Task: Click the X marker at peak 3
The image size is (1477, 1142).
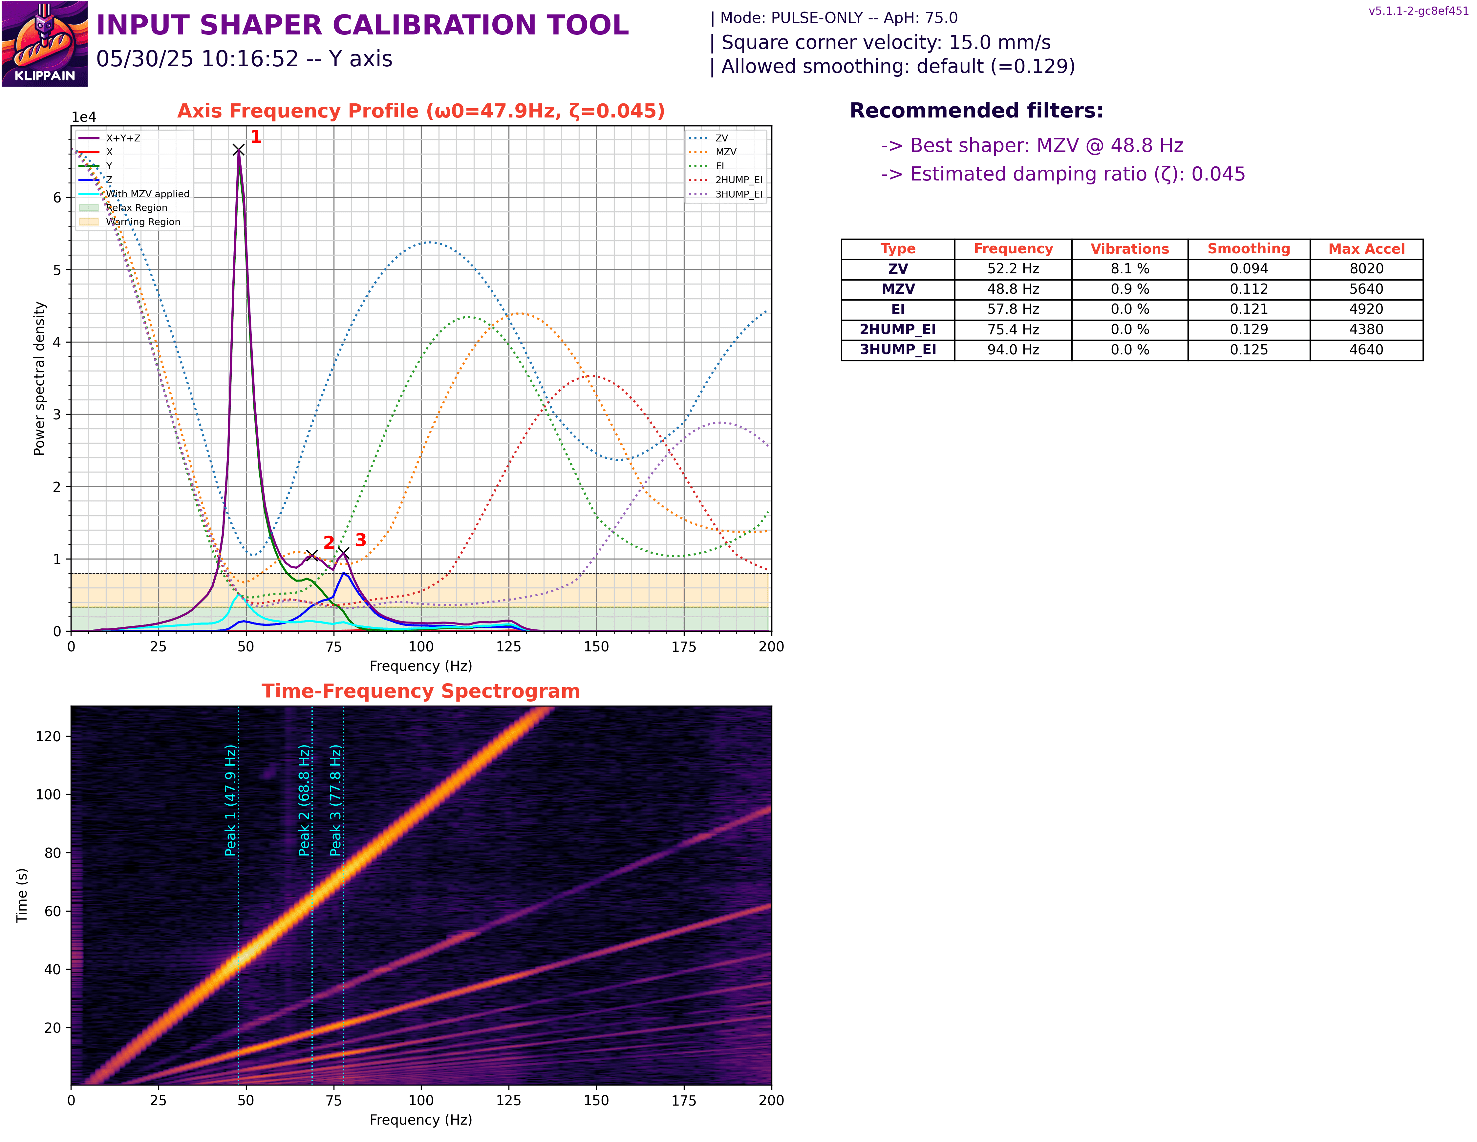Action: click(x=344, y=553)
